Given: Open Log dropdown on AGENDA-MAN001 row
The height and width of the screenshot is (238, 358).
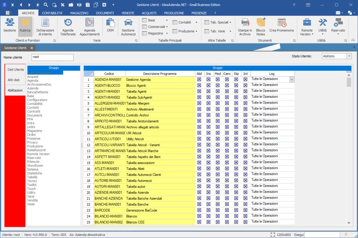Looking at the screenshot, I should point(292,80).
